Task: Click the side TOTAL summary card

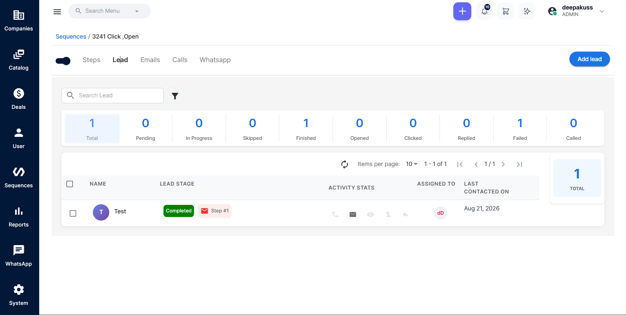Action: pos(577,178)
